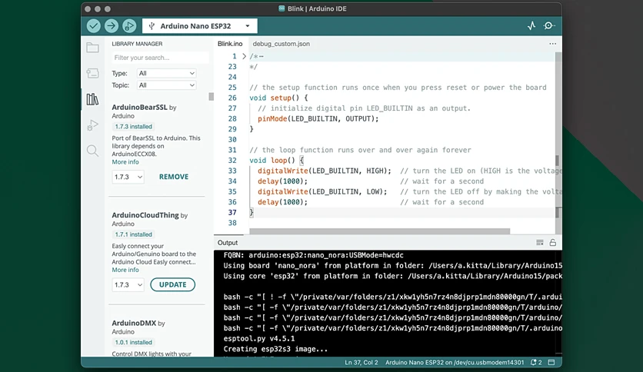Click 'digitalWrite(LED_BUILTIN, LOW);' in editor
The image size is (643, 372).
point(322,191)
